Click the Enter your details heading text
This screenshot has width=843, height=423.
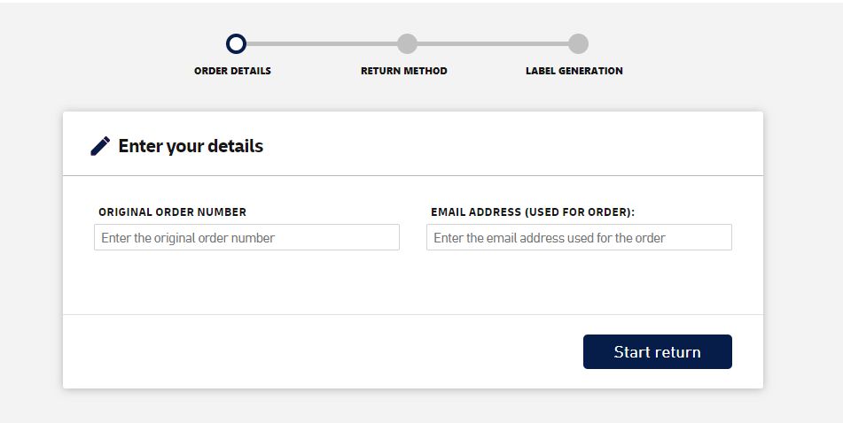[x=191, y=146]
